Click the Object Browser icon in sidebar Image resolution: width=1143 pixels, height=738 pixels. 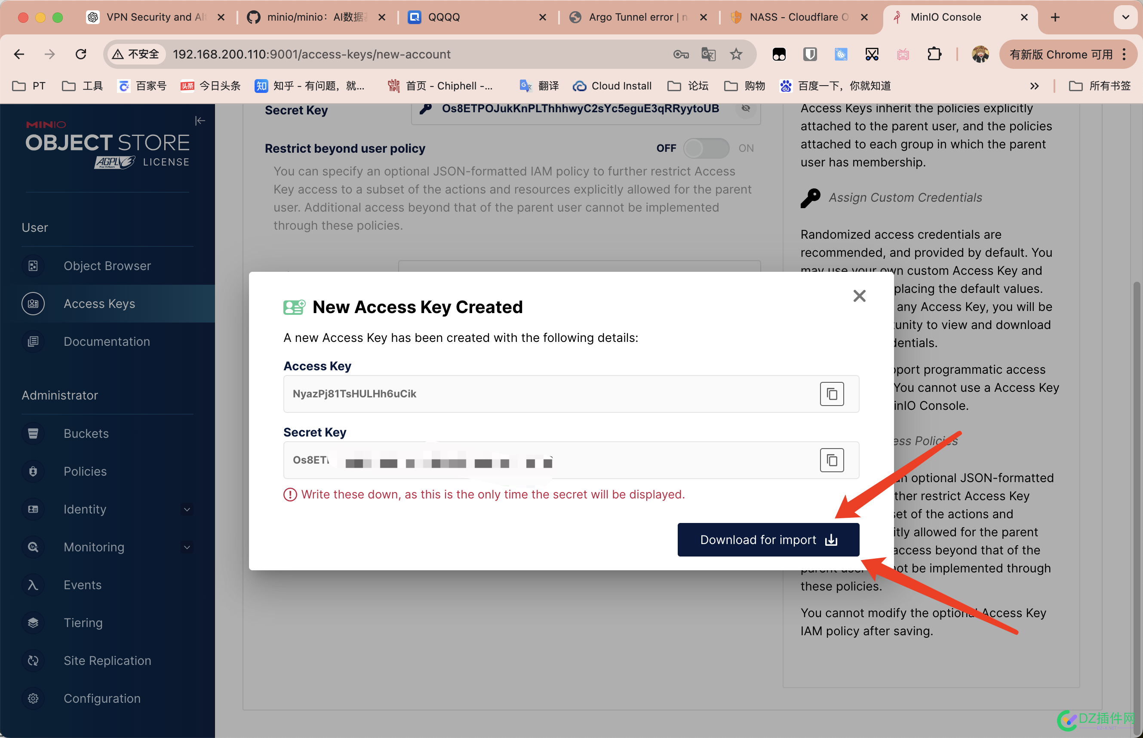click(32, 266)
